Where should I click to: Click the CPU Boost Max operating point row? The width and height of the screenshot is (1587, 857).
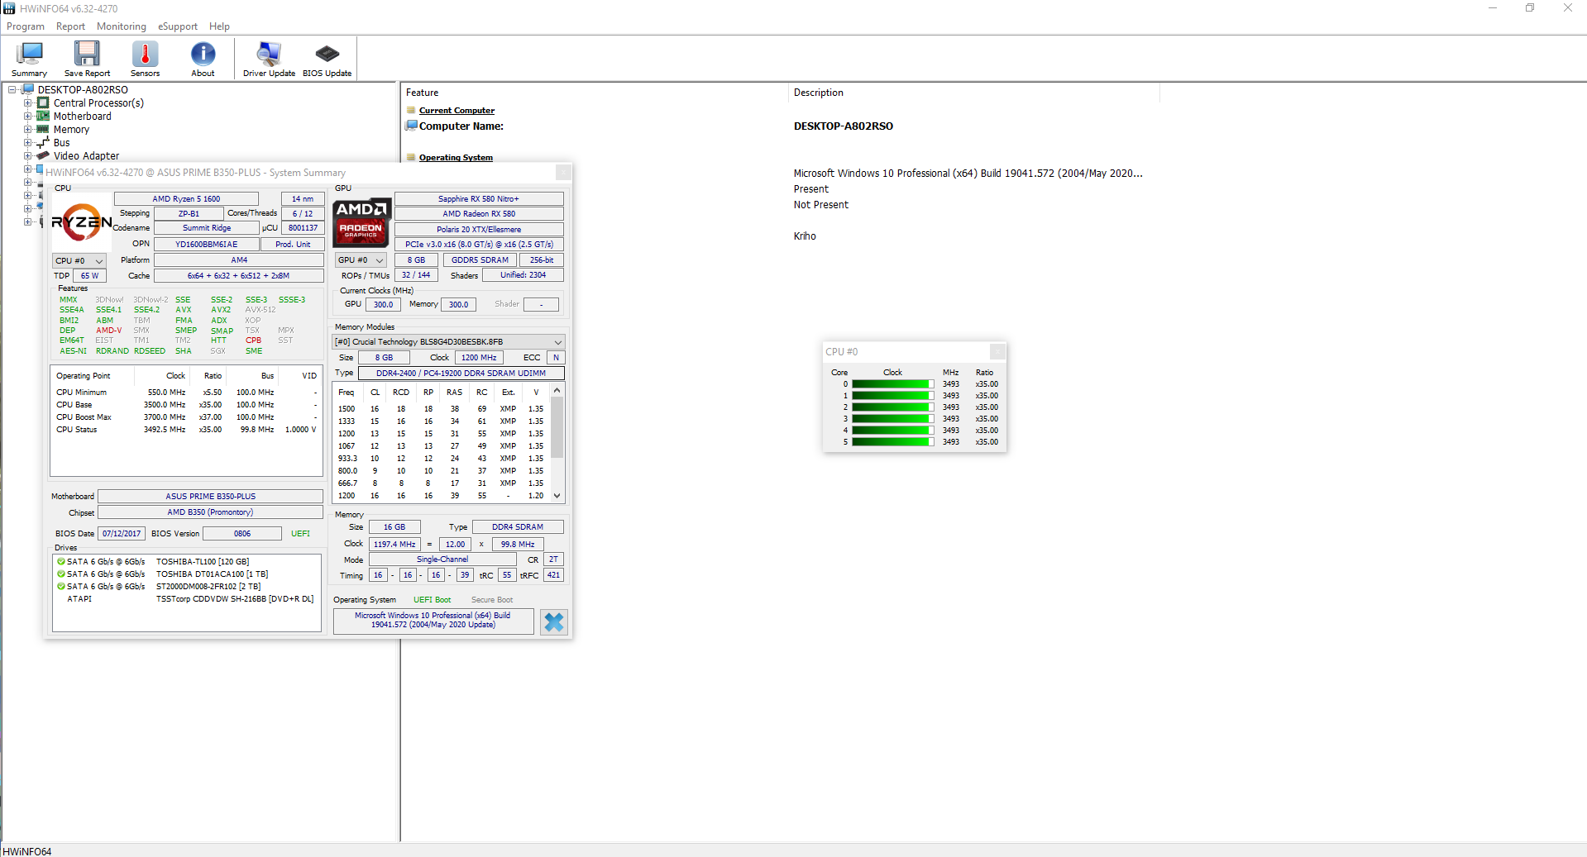point(187,417)
